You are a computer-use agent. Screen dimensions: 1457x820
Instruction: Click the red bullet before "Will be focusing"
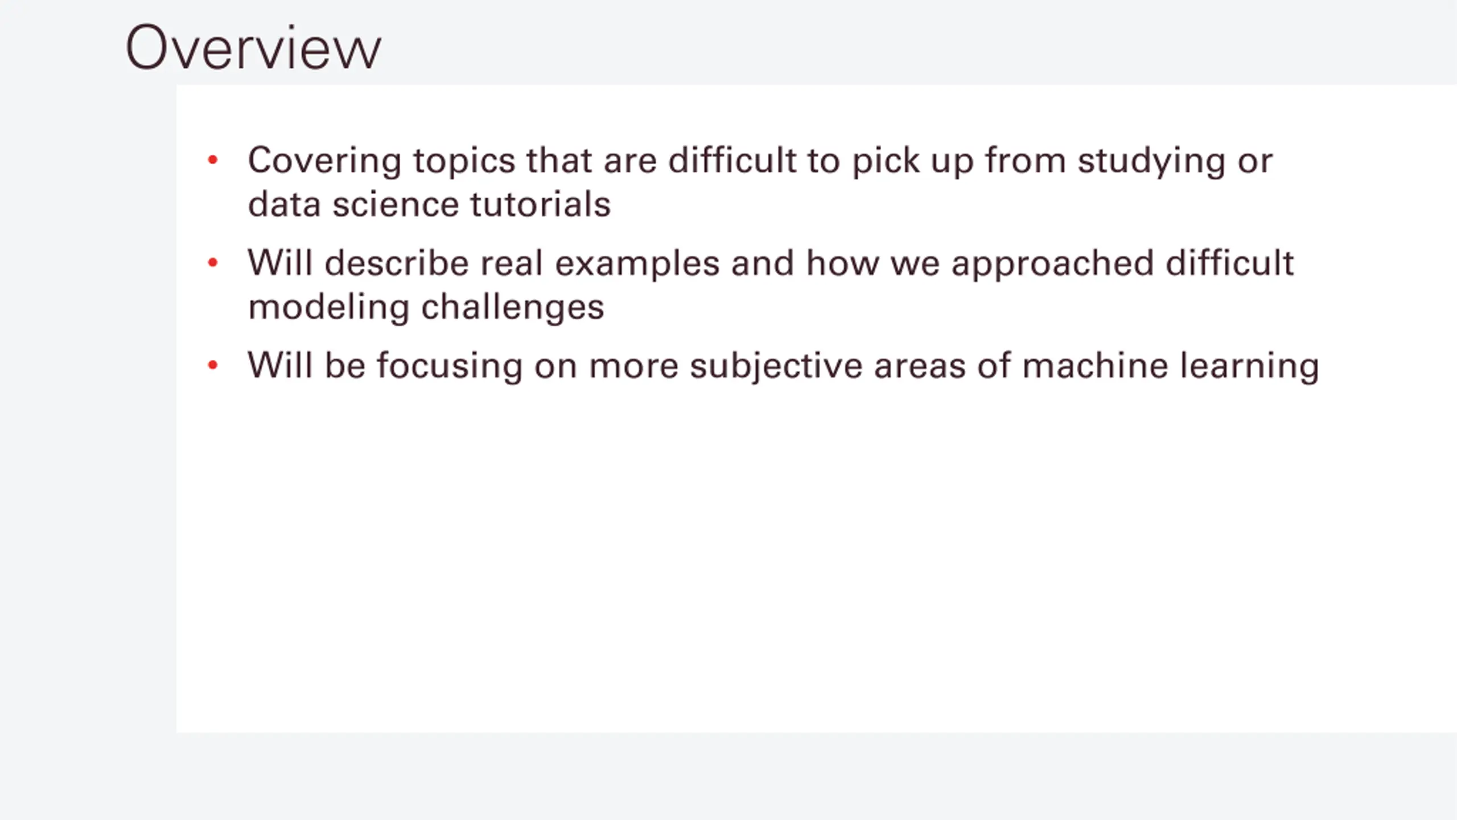[x=213, y=364]
